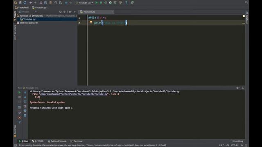The width and height of the screenshot is (262, 147).
Task: Place cursor in 'while 5 > 4:' line
Action: (x=97, y=18)
